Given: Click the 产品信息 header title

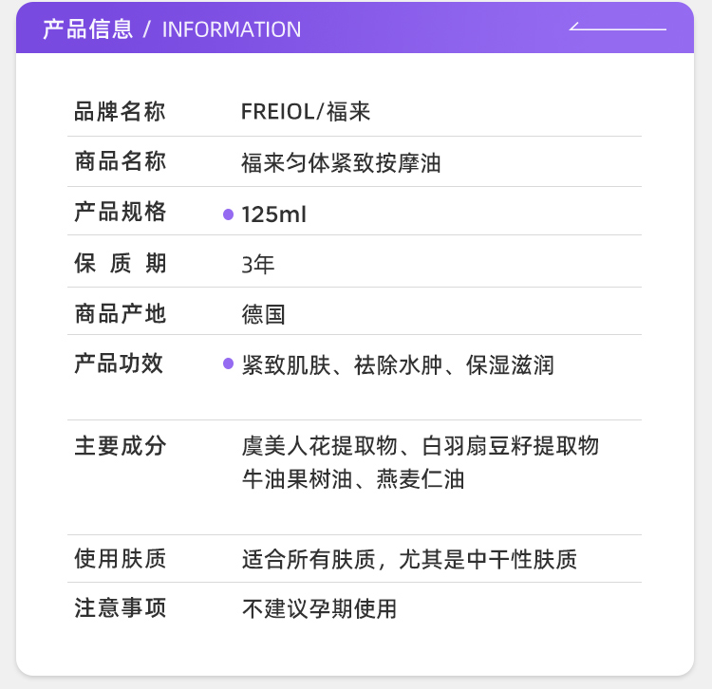Looking at the screenshot, I should point(88,29).
